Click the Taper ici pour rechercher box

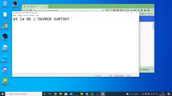(24, 94)
